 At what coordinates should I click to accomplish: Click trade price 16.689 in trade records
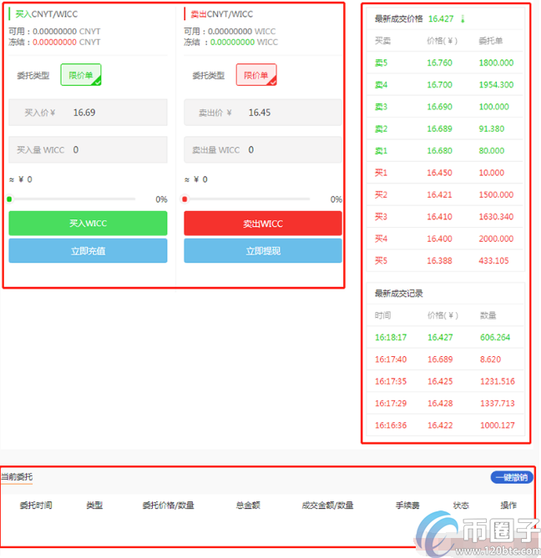click(440, 359)
